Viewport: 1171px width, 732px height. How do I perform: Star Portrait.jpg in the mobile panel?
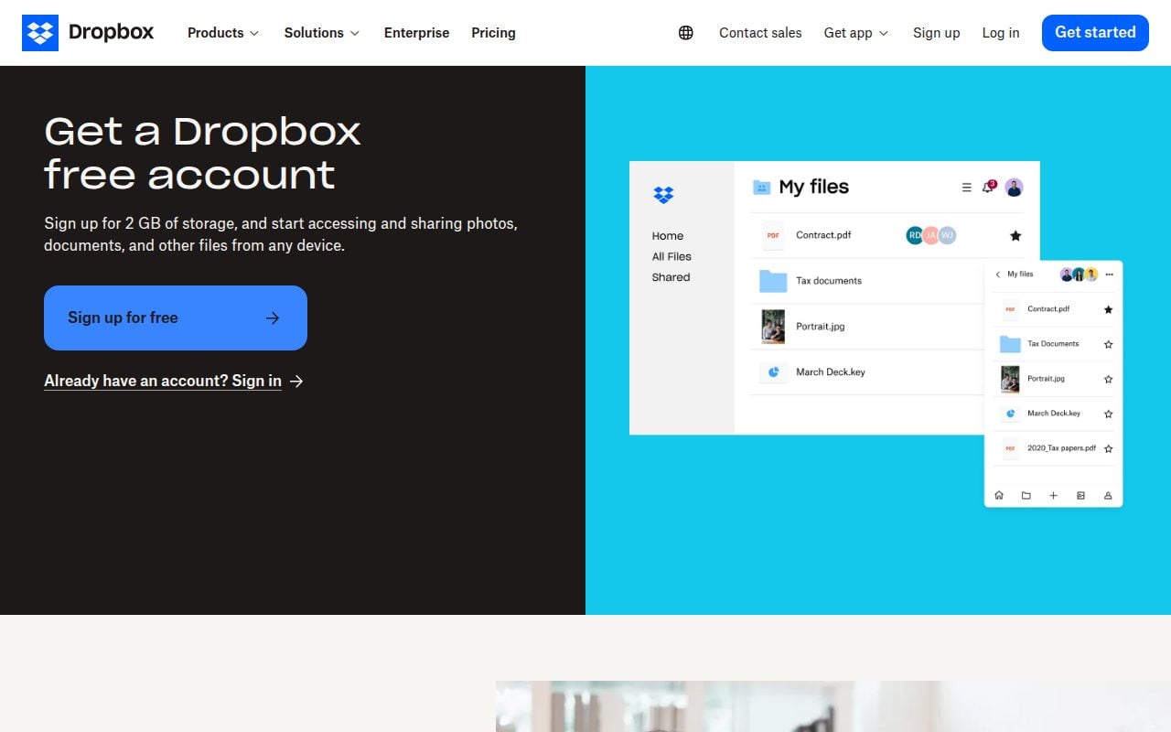(x=1108, y=379)
